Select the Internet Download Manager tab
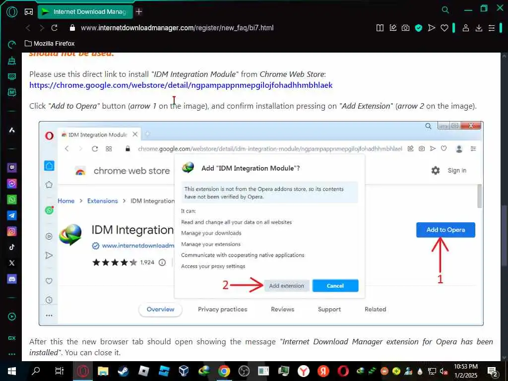Image resolution: width=508 pixels, height=381 pixels. pos(85,12)
